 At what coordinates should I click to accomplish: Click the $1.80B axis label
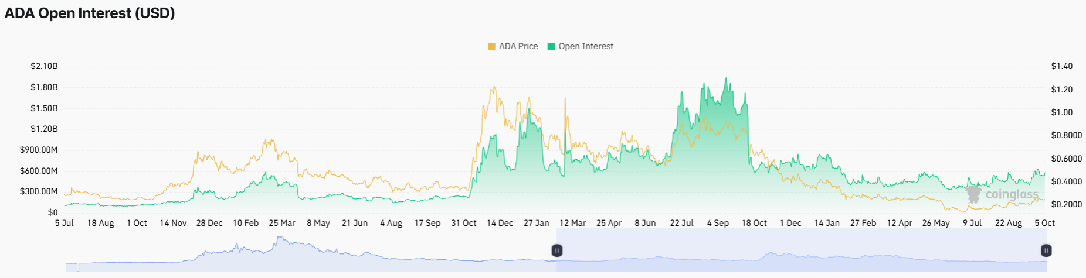point(45,87)
